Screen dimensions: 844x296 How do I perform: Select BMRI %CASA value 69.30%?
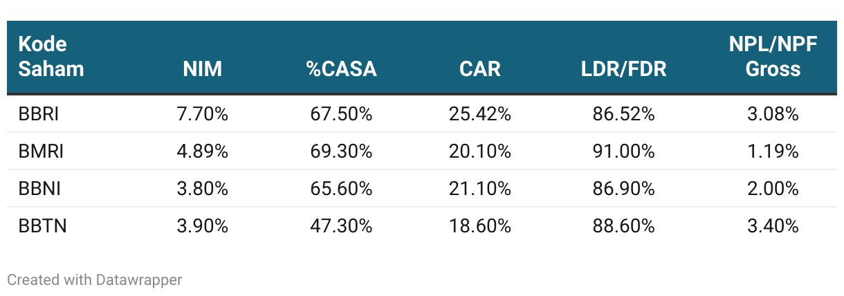(341, 151)
